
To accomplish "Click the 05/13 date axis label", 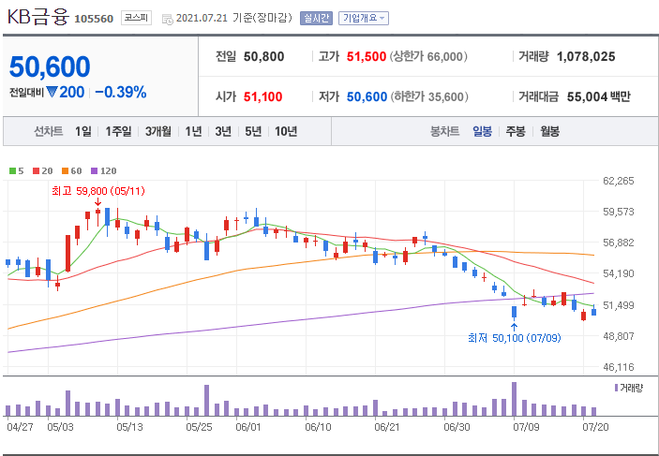I will coord(129,427).
